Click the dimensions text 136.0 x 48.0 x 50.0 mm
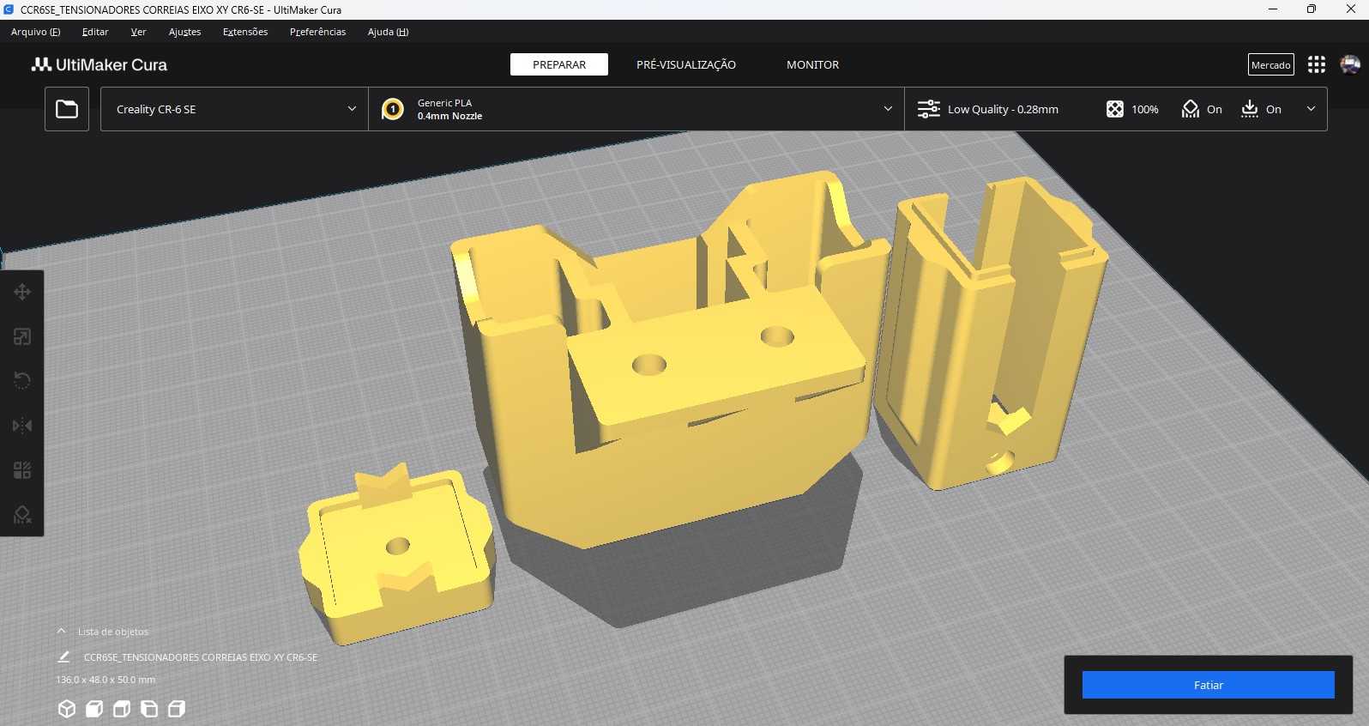The image size is (1369, 726). point(106,680)
